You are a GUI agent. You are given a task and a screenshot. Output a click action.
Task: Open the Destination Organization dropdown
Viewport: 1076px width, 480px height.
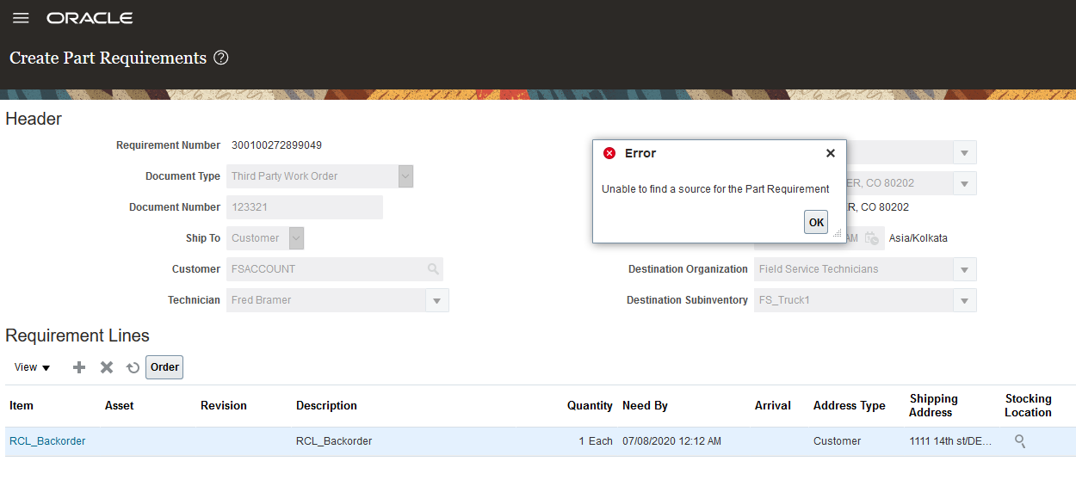(x=965, y=269)
